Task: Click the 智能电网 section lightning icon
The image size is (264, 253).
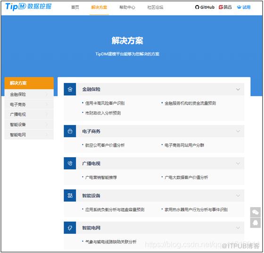Action: coord(70,228)
